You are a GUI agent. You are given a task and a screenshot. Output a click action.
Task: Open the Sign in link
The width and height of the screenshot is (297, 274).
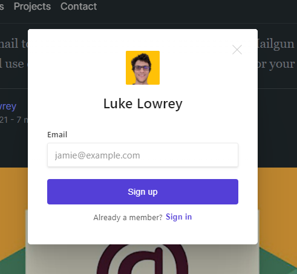[x=178, y=217]
